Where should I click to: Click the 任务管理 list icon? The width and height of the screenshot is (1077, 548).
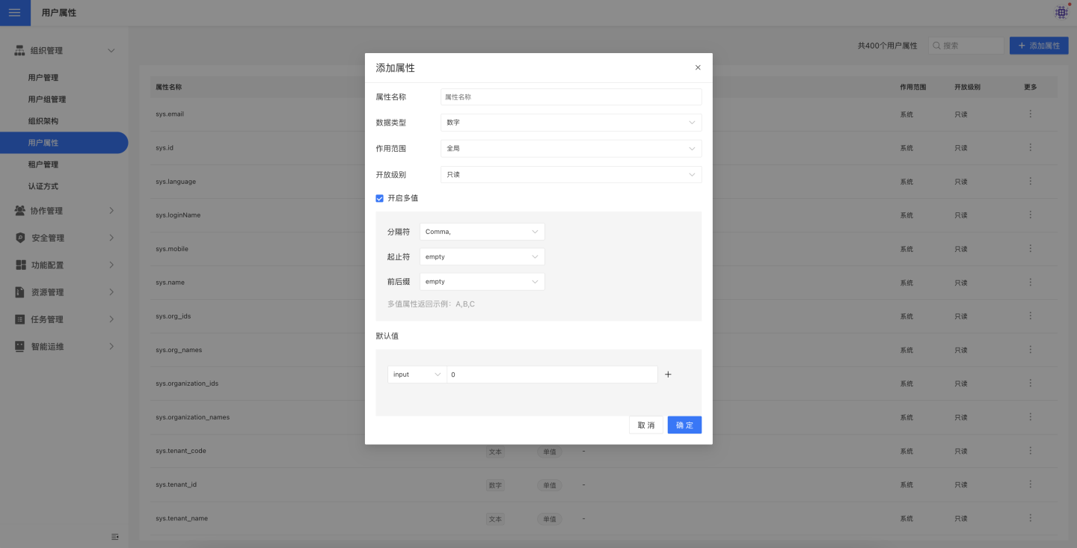point(20,319)
